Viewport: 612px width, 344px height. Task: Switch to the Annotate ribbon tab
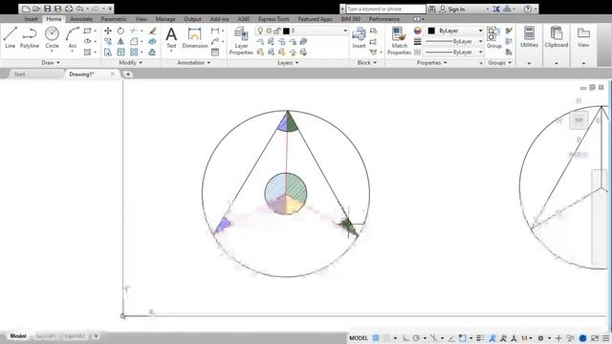coord(81,19)
